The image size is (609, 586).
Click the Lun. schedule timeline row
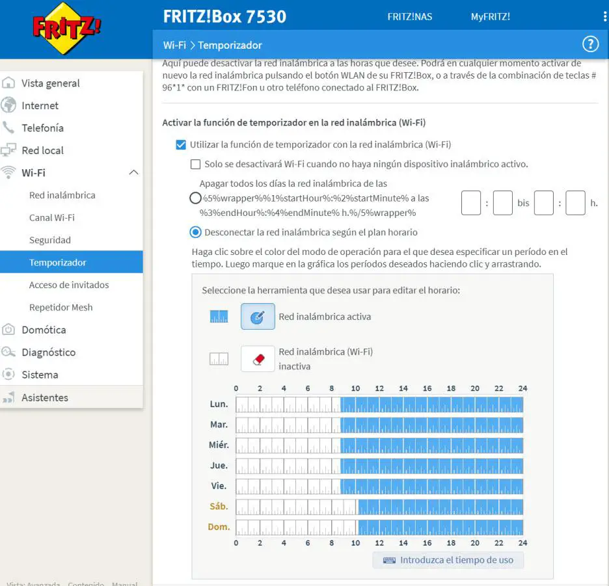(x=379, y=405)
